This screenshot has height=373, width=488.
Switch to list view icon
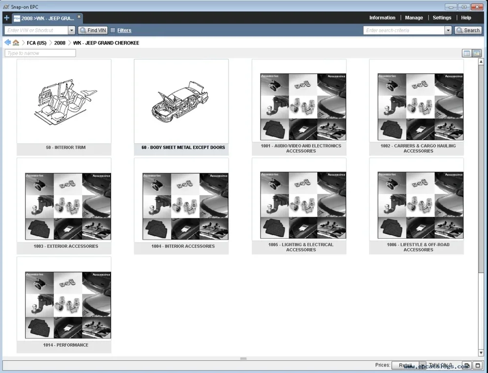click(467, 53)
